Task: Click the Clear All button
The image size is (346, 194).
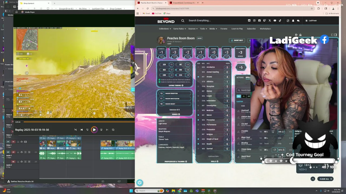Action: pos(326,179)
